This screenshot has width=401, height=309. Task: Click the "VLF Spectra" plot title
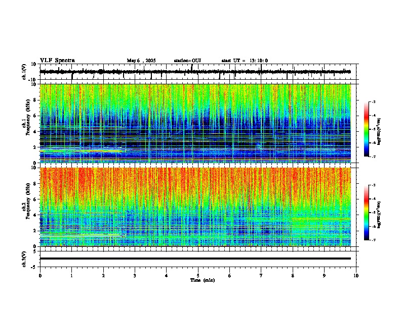[57, 61]
